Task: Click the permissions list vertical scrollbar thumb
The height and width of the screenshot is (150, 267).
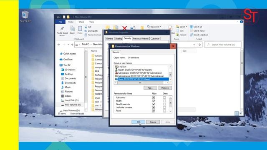Action: (171, 103)
